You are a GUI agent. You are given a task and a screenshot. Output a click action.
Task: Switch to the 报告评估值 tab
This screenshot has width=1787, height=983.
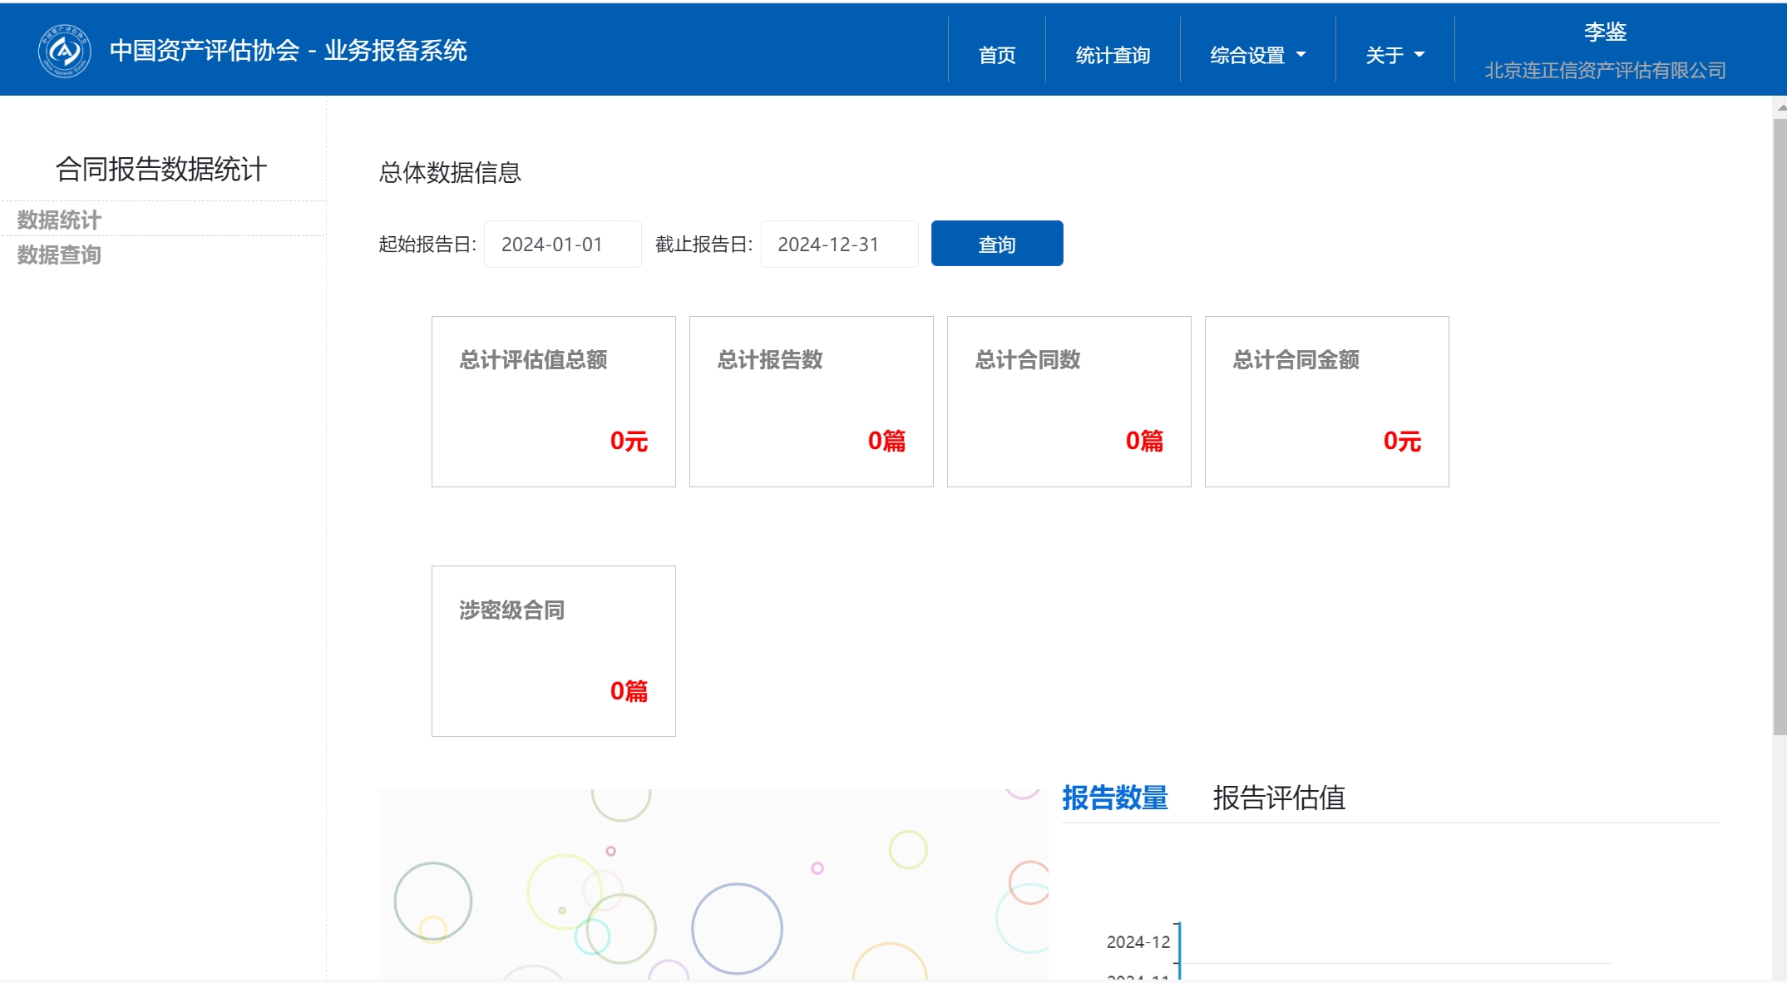pos(1278,798)
